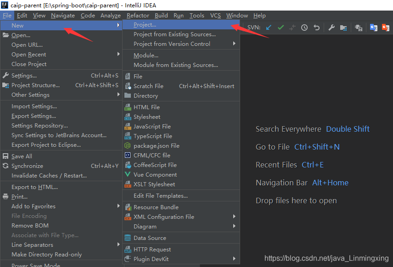The image size is (393, 267).
Task: Click the red translate icon in toolbar
Action: point(386,28)
